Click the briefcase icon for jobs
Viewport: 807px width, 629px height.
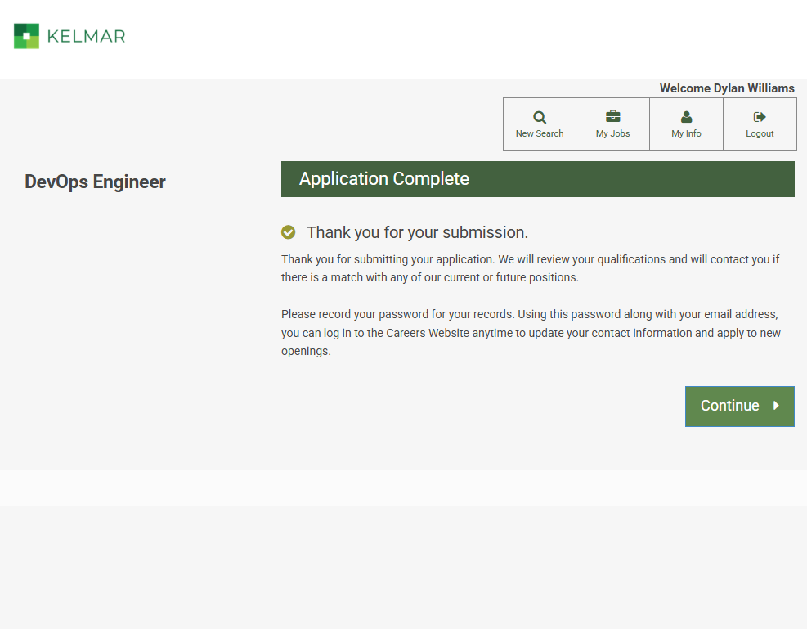613,116
